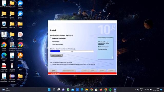The height and width of the screenshot is (92, 164).
Task: Select the 18EC051 Chrome desktop shortcut
Action: pos(20,47)
